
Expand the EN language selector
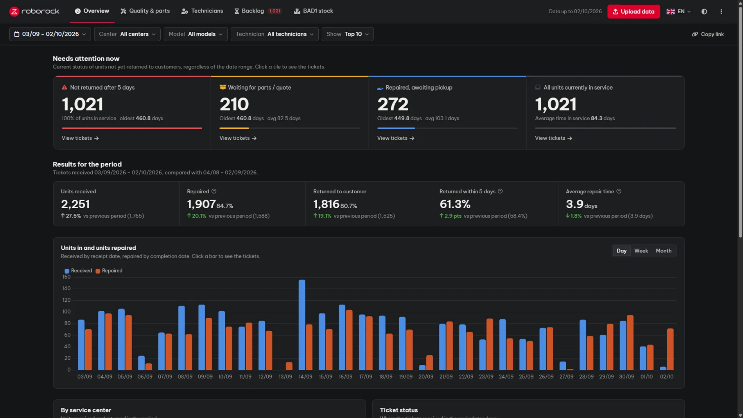point(678,11)
